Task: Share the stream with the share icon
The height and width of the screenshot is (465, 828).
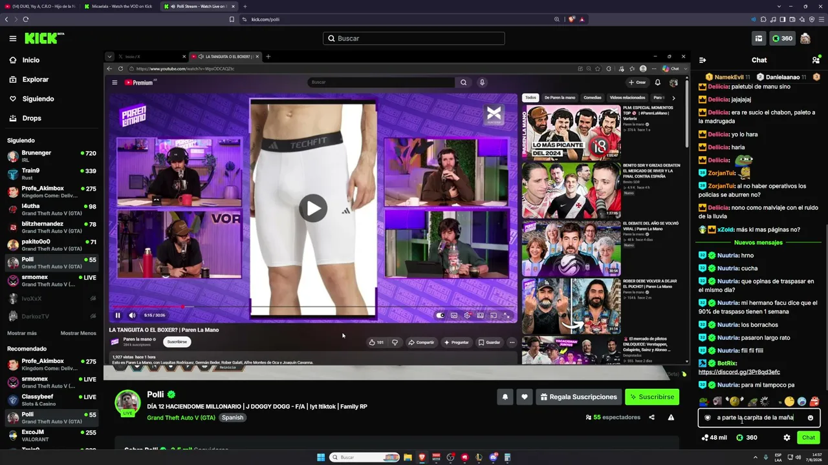Action: coord(651,417)
